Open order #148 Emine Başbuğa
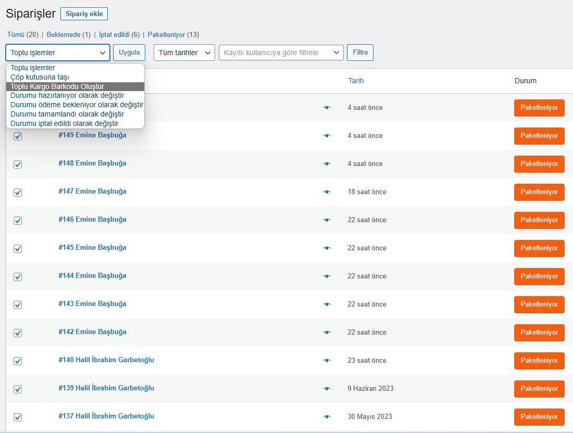This screenshot has height=433, width=573. 92,163
